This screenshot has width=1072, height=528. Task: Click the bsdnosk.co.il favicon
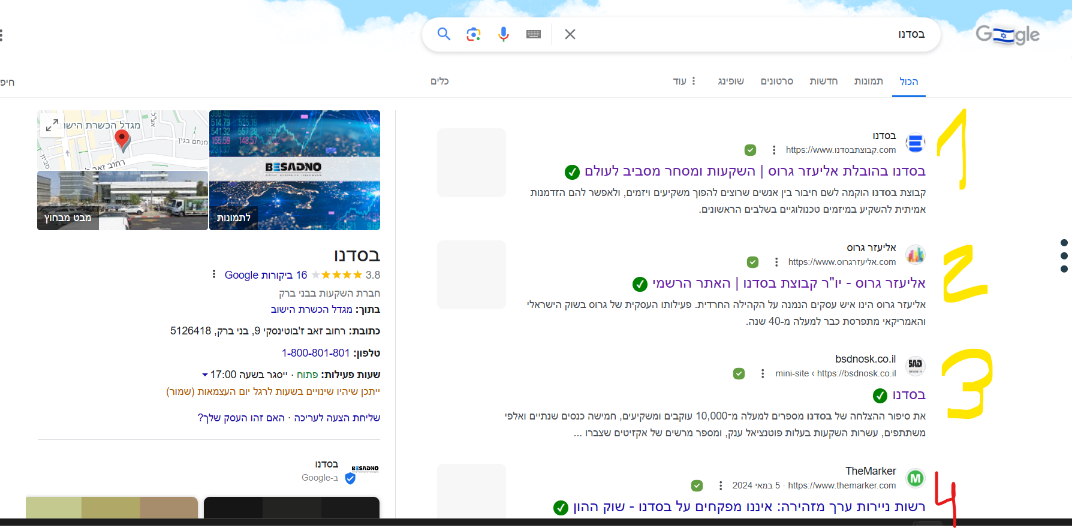pos(915,366)
